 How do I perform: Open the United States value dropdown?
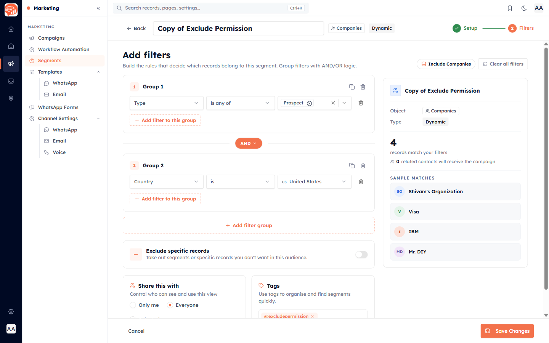pos(314,181)
